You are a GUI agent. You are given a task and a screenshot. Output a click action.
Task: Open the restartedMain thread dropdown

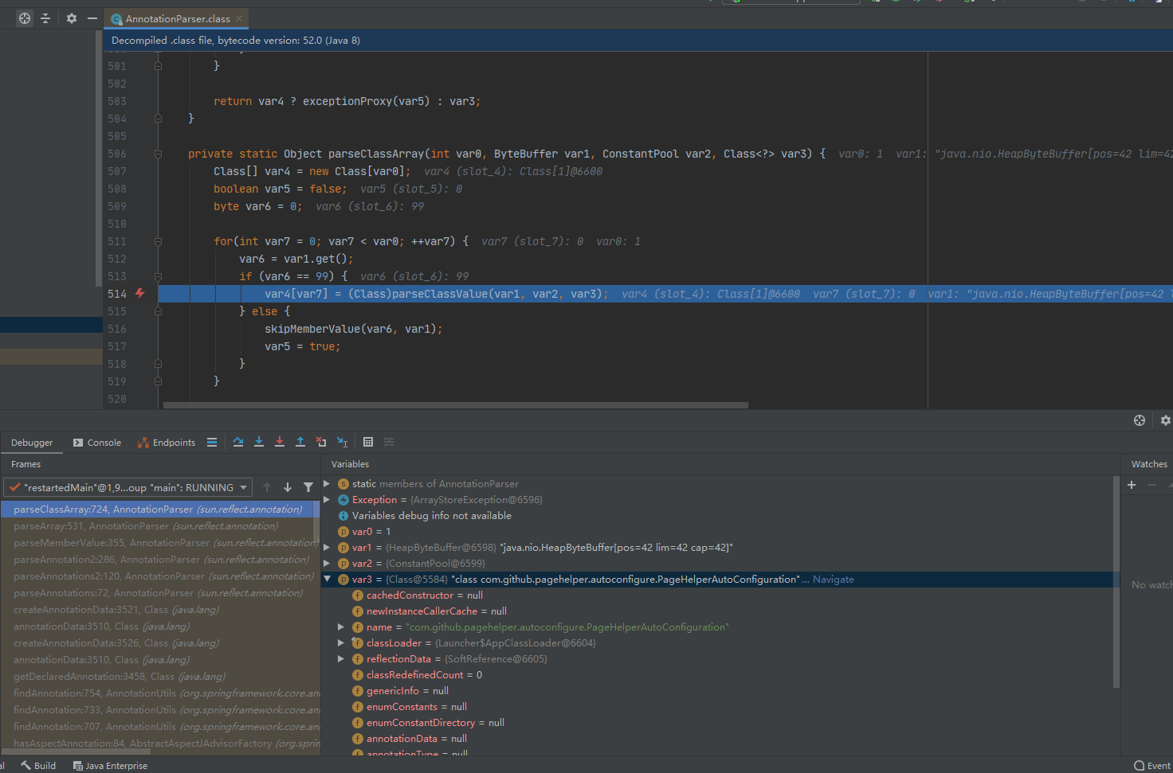[x=127, y=487]
